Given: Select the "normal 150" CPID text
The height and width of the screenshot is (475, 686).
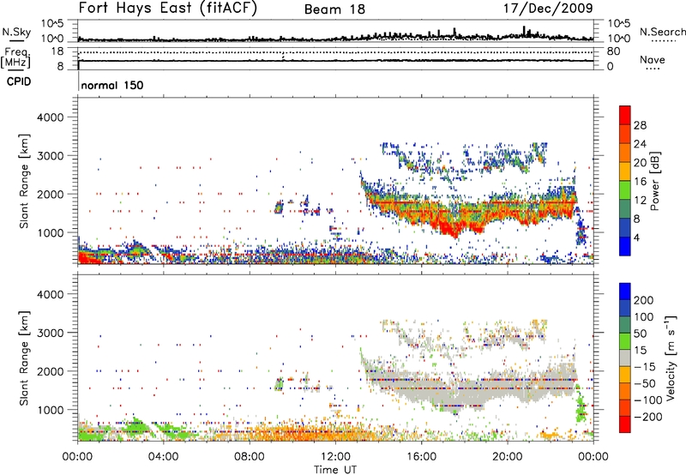Looking at the screenshot, I should (112, 85).
